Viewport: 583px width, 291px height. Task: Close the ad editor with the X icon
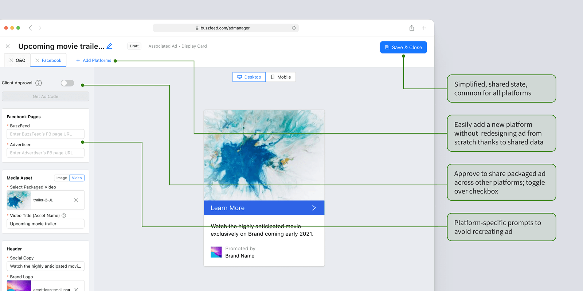(x=8, y=46)
